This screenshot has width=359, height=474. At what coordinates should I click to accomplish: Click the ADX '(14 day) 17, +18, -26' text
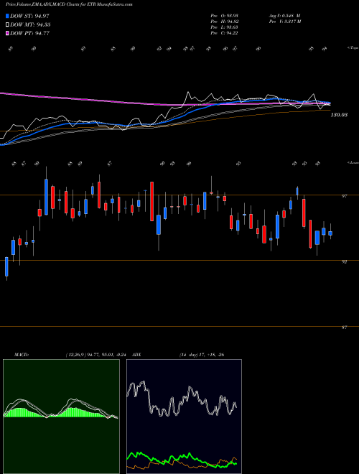[202, 355]
